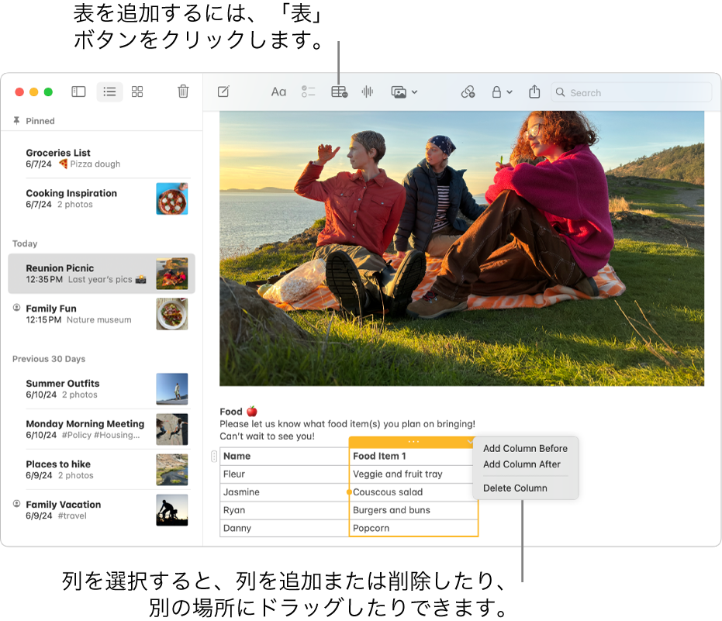Create a new note

[x=223, y=91]
